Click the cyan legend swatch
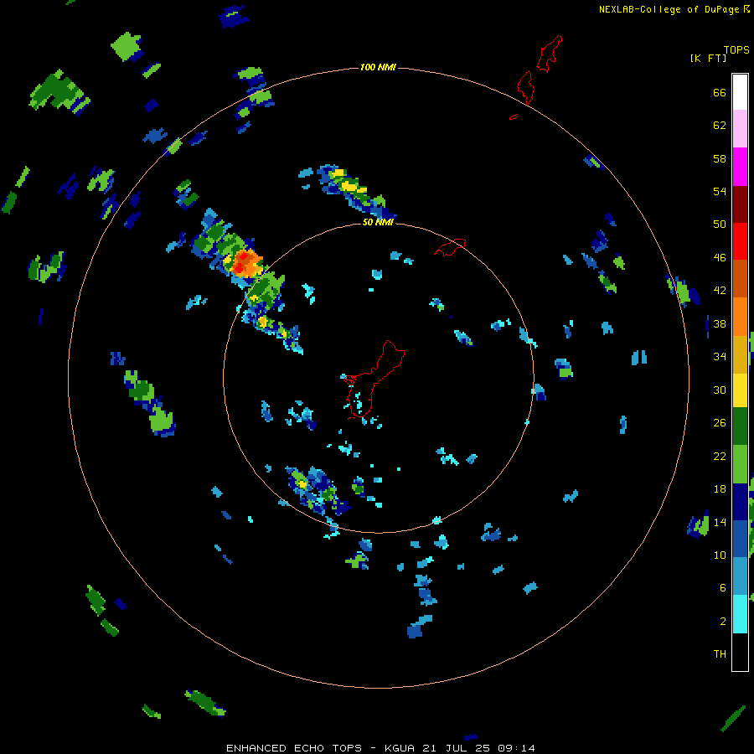The width and height of the screenshot is (754, 754). click(740, 614)
